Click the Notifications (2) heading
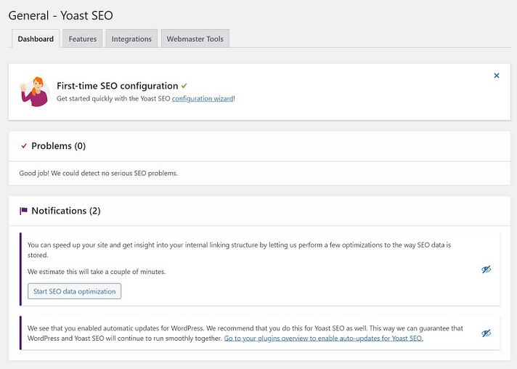 pyautogui.click(x=66, y=211)
